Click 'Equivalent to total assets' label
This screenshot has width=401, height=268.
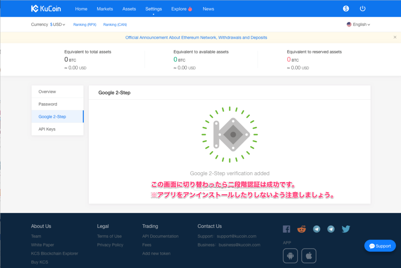point(88,52)
